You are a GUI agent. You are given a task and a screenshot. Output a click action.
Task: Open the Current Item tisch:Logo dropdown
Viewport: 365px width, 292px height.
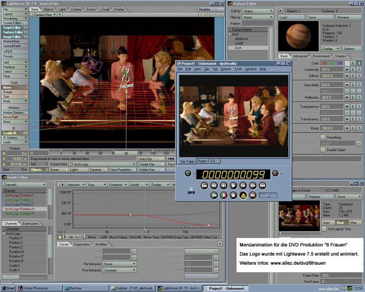[x=102, y=164]
